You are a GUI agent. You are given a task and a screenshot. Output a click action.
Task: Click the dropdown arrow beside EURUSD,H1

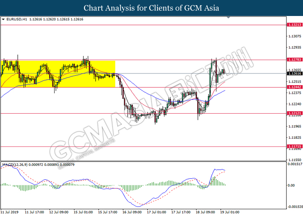pyautogui.click(x=3, y=19)
